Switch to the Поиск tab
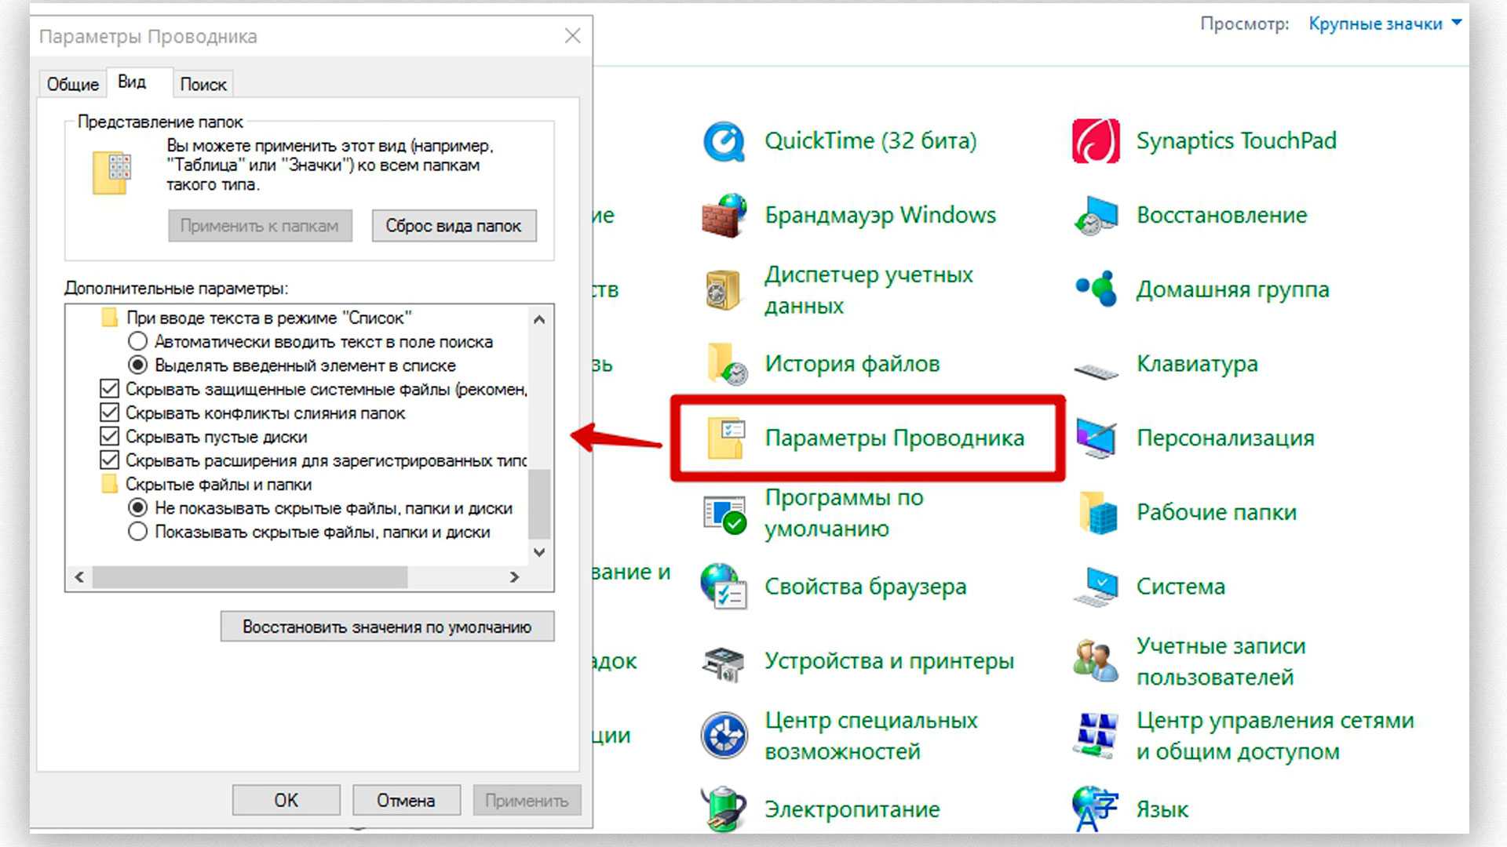This screenshot has width=1507, height=847. tap(203, 84)
